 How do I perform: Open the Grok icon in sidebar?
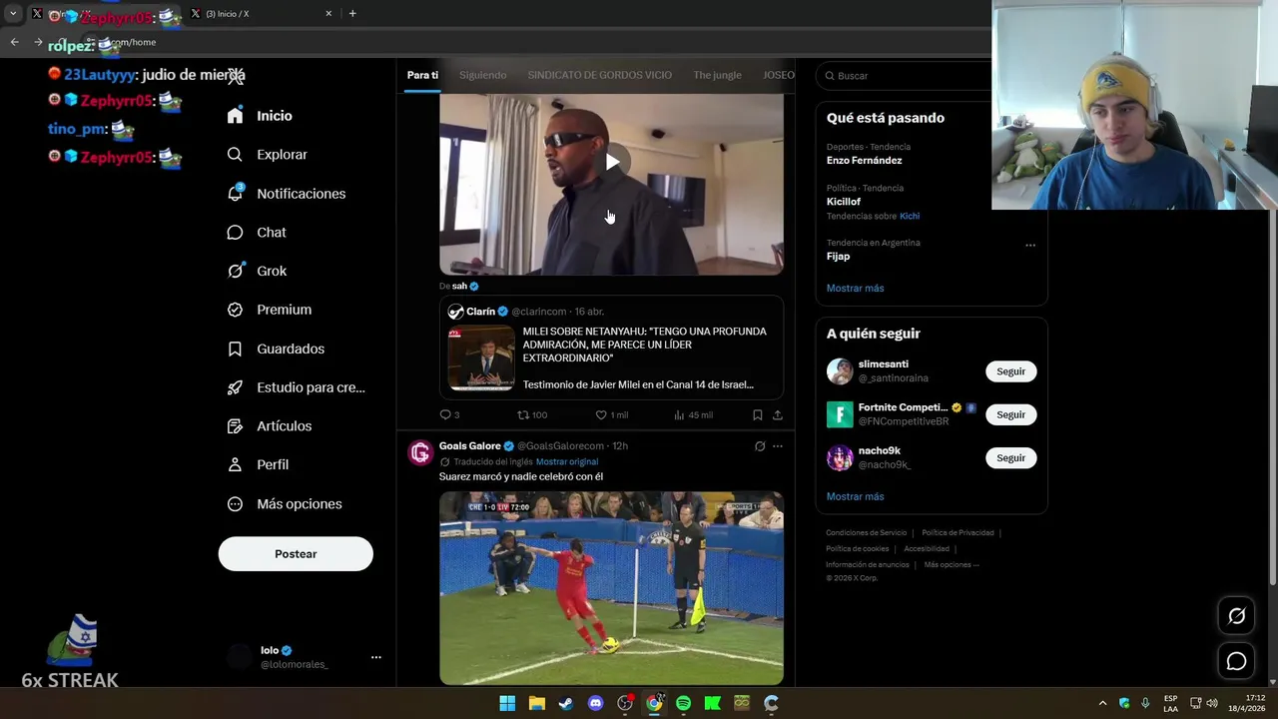[235, 271]
